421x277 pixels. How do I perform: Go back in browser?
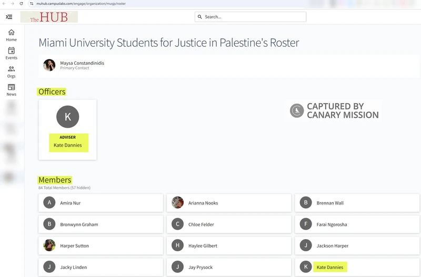click(x=4, y=4)
